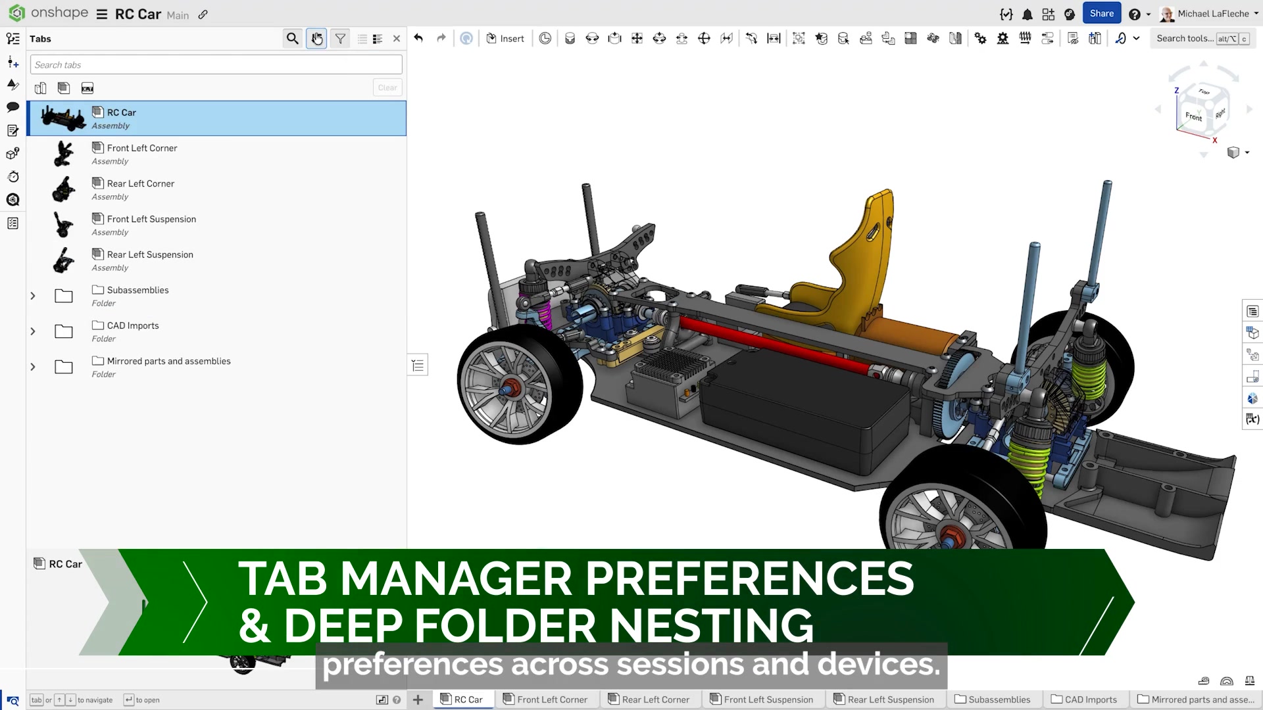Open the custom tables icon on right edge
1263x710 pixels.
pyautogui.click(x=1252, y=311)
